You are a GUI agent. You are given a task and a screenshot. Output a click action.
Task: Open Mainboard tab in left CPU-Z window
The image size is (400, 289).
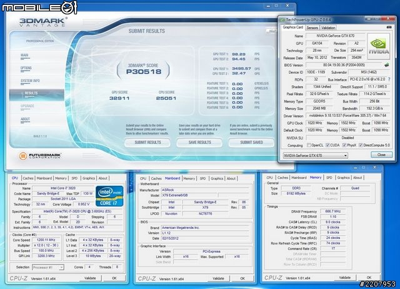tap(44, 178)
